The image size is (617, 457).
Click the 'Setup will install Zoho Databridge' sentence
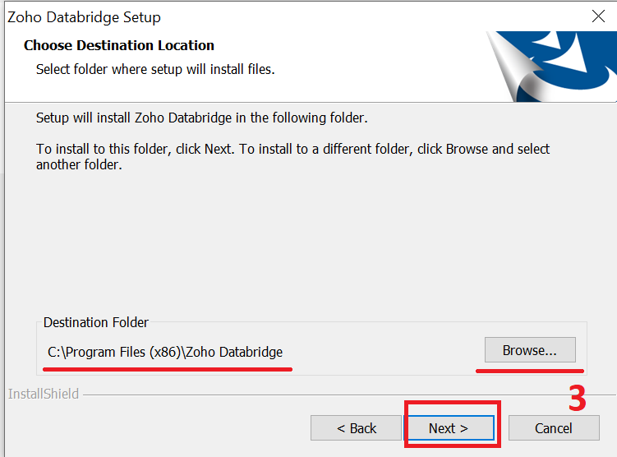201,118
